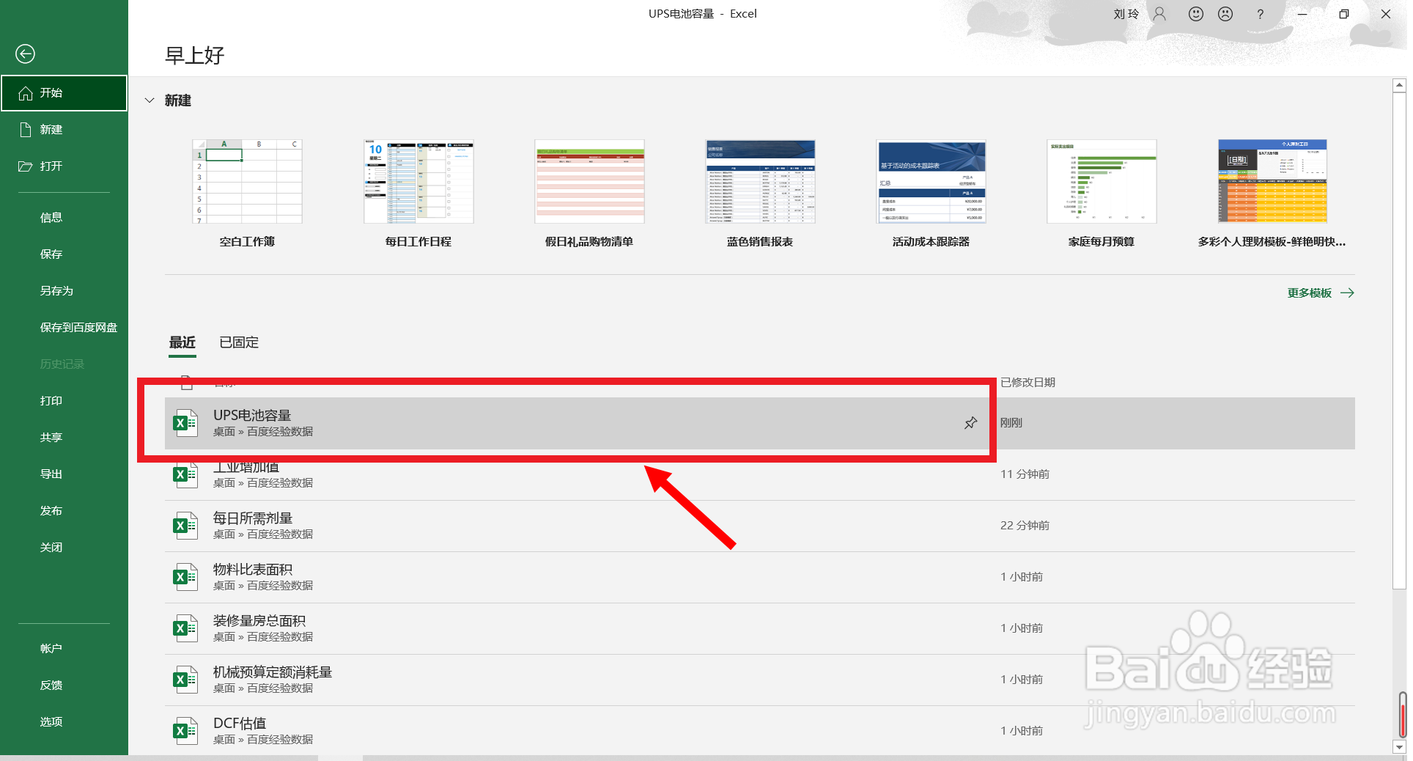The height and width of the screenshot is (761, 1413).
Task: Click the user name 刘玲
Action: pyautogui.click(x=1126, y=14)
